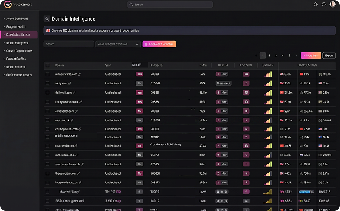Go to page 4 in pagination

(x=283, y=55)
